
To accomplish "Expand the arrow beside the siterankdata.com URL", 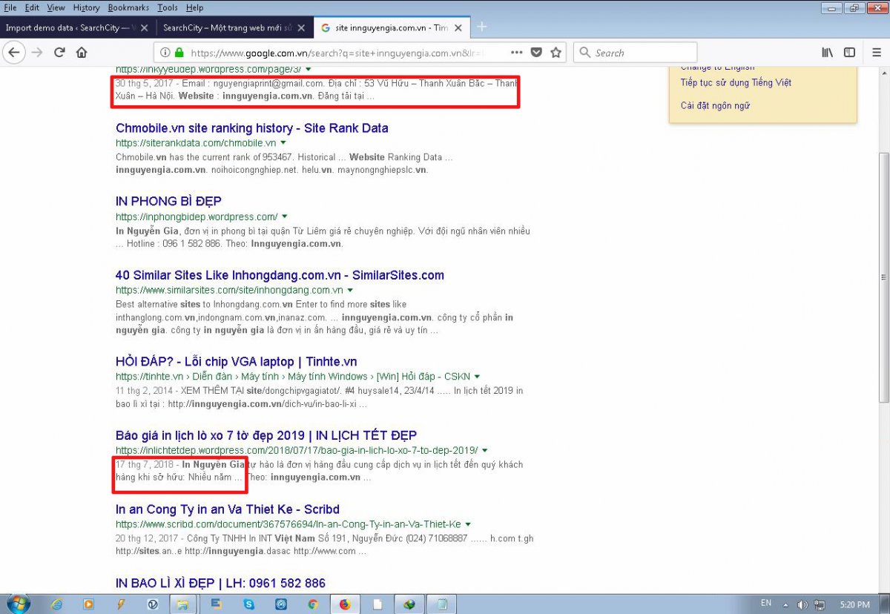I will (283, 142).
